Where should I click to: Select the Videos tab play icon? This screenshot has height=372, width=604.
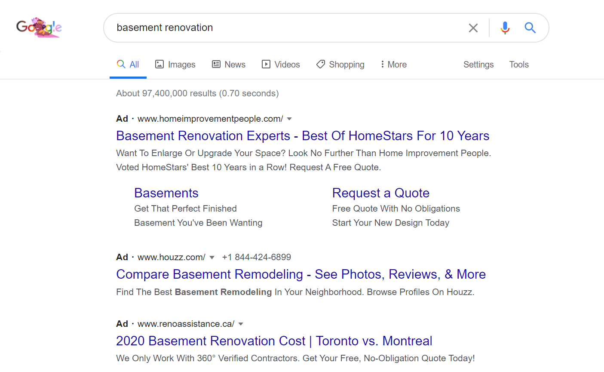tap(266, 65)
